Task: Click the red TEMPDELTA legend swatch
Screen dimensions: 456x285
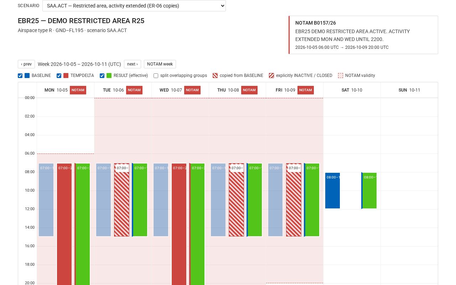Action: pyautogui.click(x=66, y=76)
